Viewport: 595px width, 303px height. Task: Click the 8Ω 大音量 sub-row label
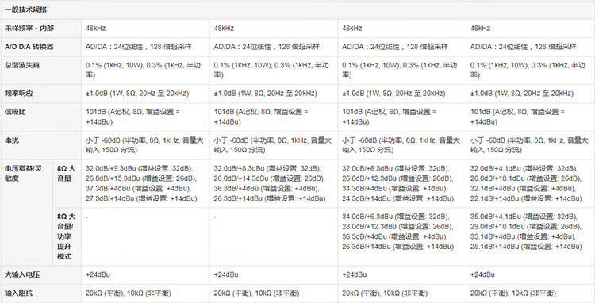point(67,173)
